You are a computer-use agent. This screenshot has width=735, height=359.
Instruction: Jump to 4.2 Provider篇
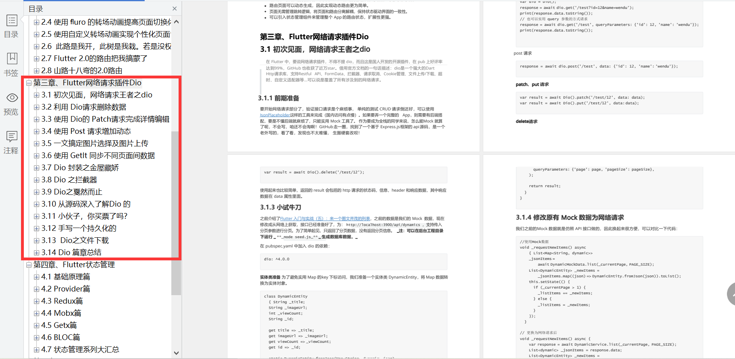(66, 289)
